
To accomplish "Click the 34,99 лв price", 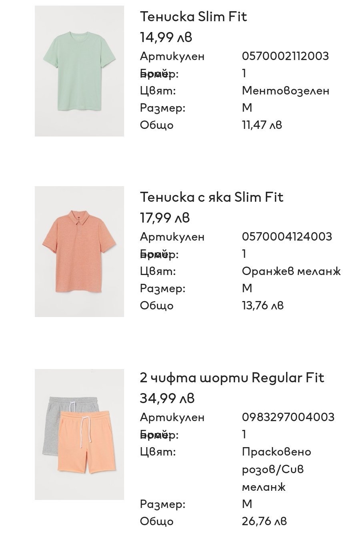I will point(167,398).
